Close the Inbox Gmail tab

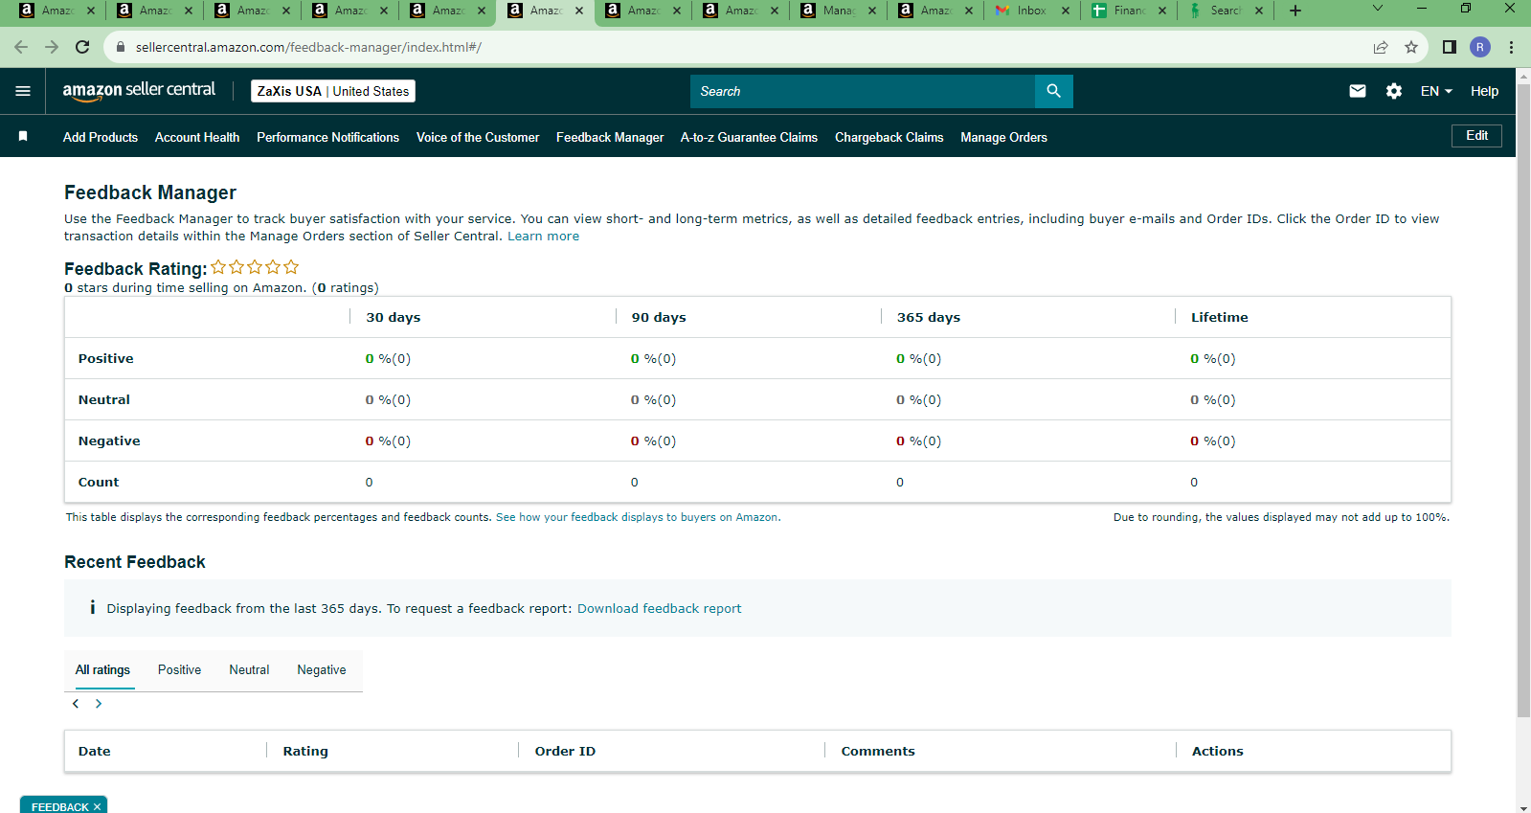click(x=1066, y=11)
